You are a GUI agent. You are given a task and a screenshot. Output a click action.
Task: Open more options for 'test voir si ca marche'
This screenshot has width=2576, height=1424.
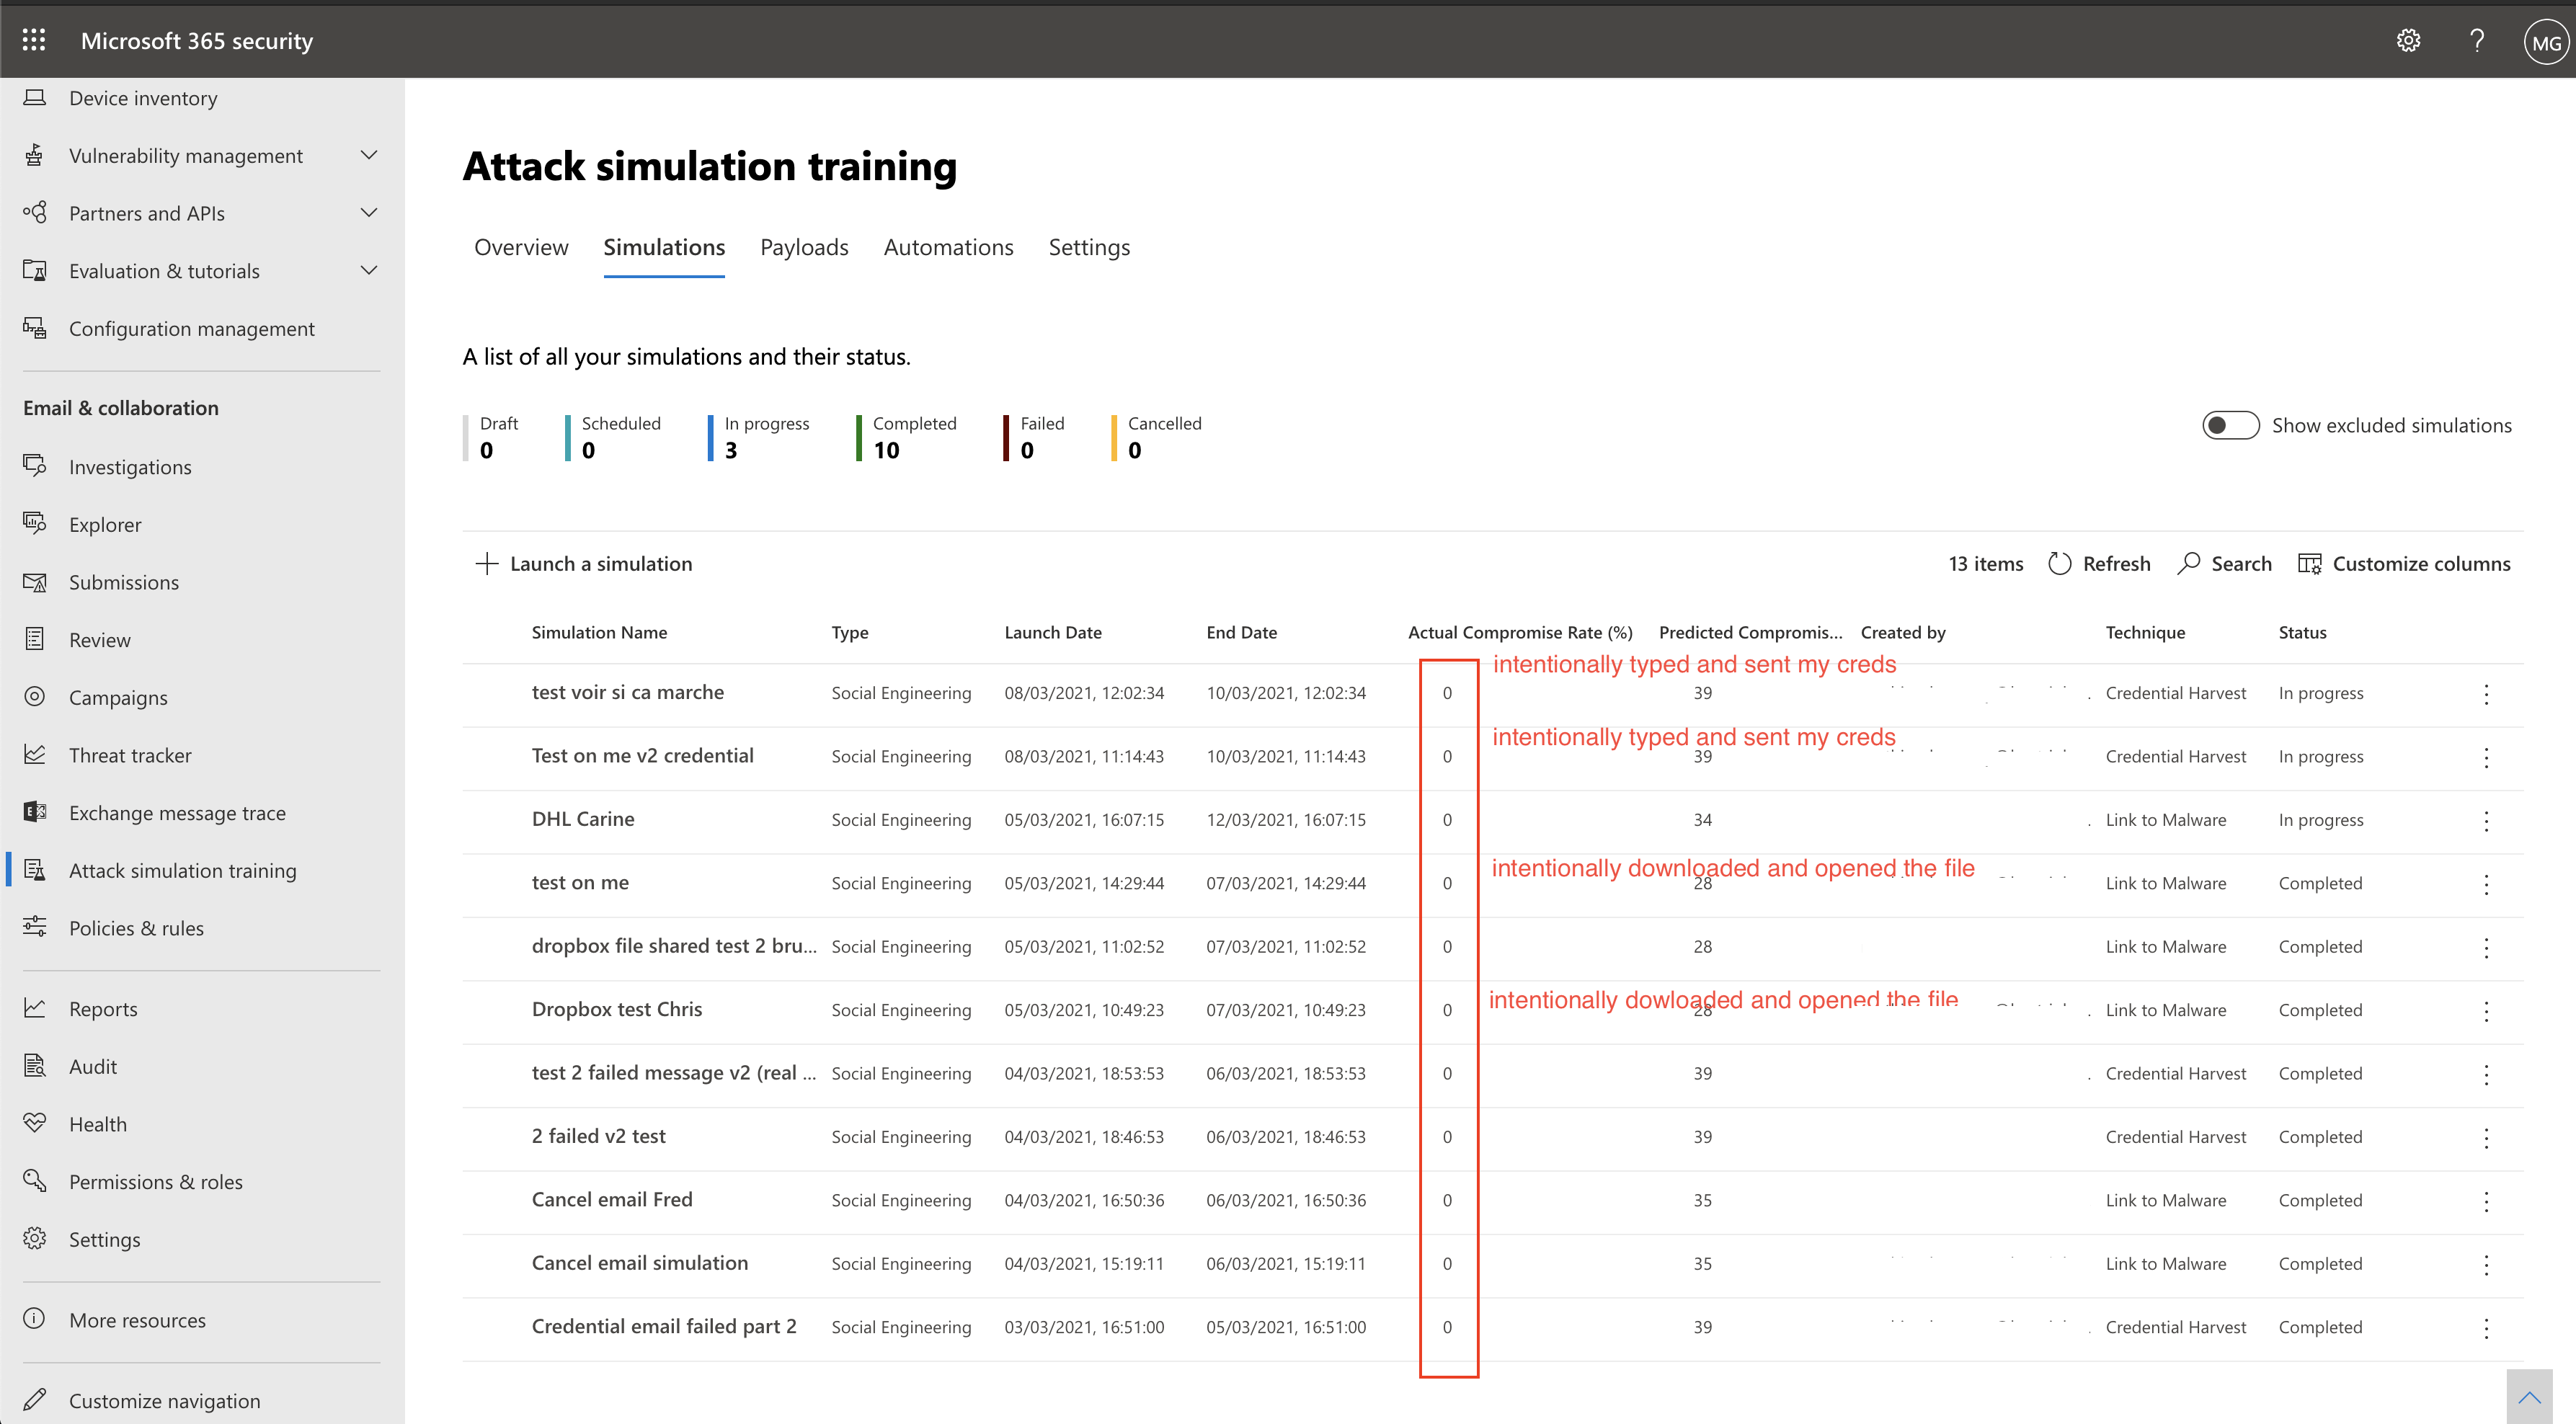click(x=2486, y=694)
